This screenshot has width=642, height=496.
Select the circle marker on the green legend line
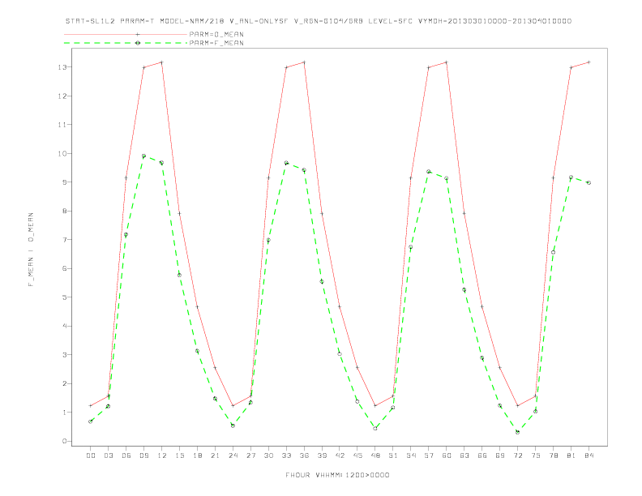coord(138,43)
